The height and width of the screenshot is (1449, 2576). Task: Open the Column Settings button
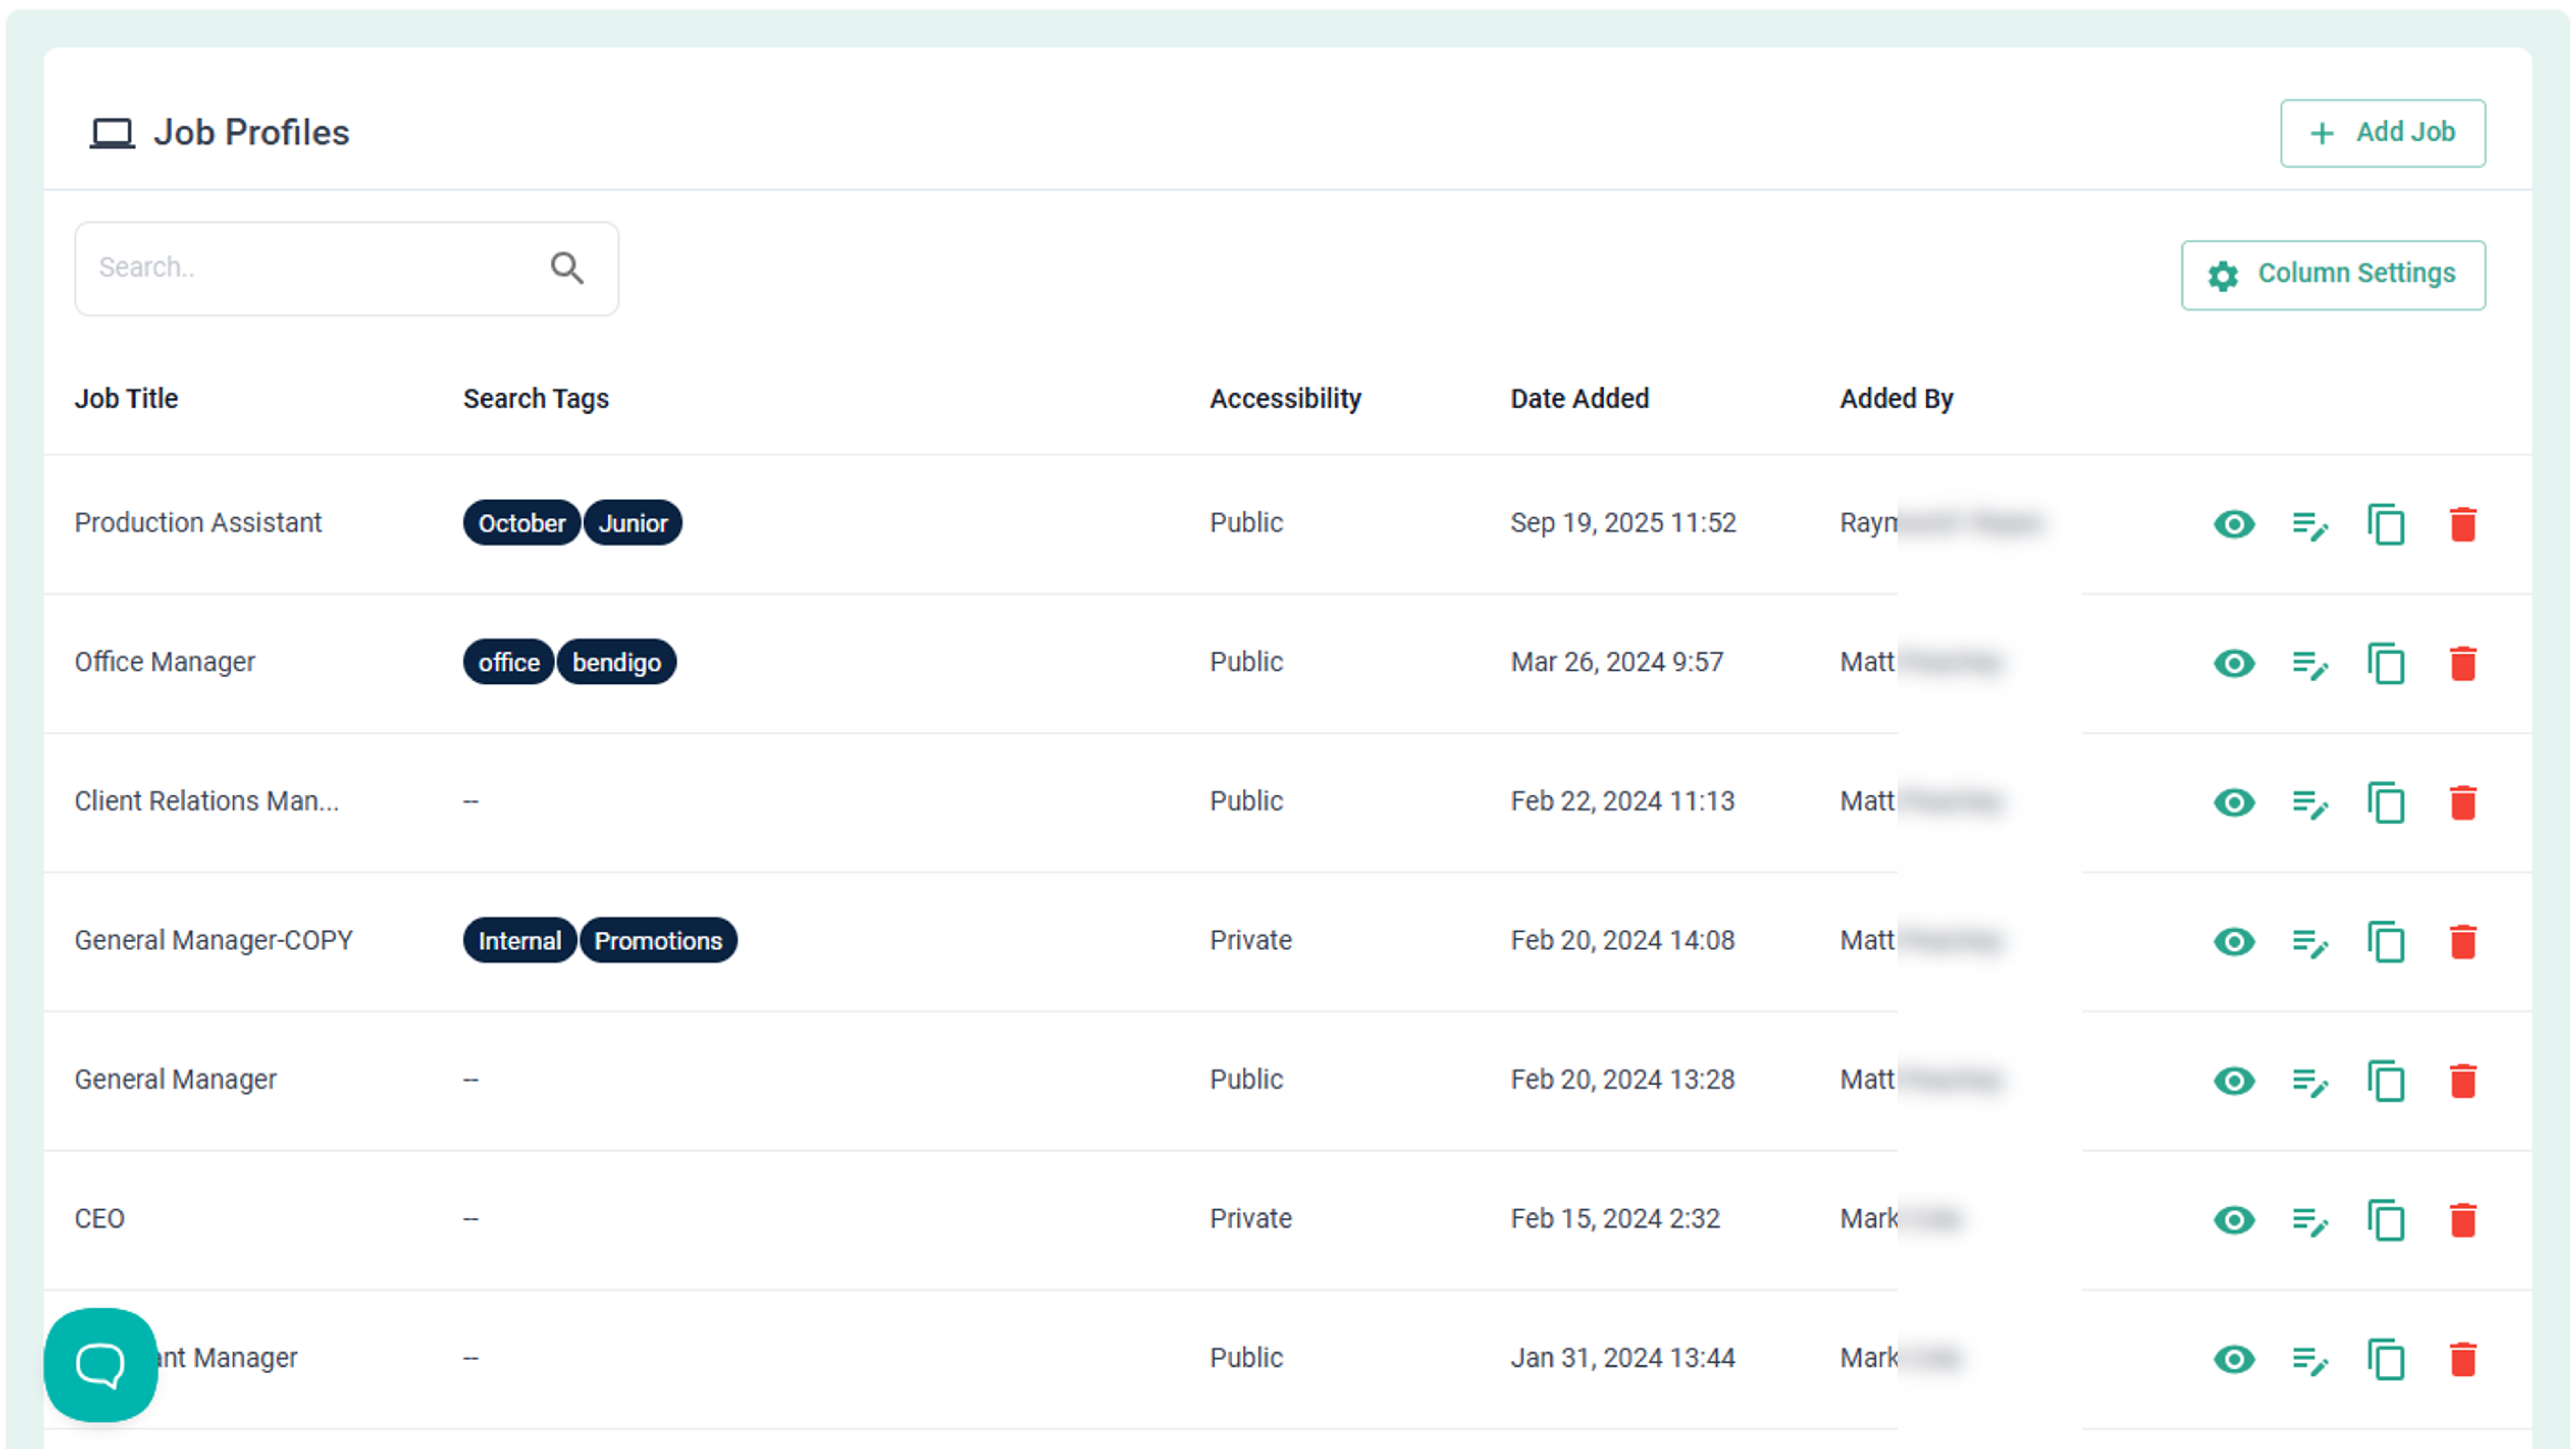tap(2332, 274)
